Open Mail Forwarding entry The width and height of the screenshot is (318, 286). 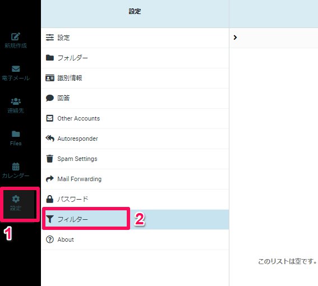click(x=135, y=179)
